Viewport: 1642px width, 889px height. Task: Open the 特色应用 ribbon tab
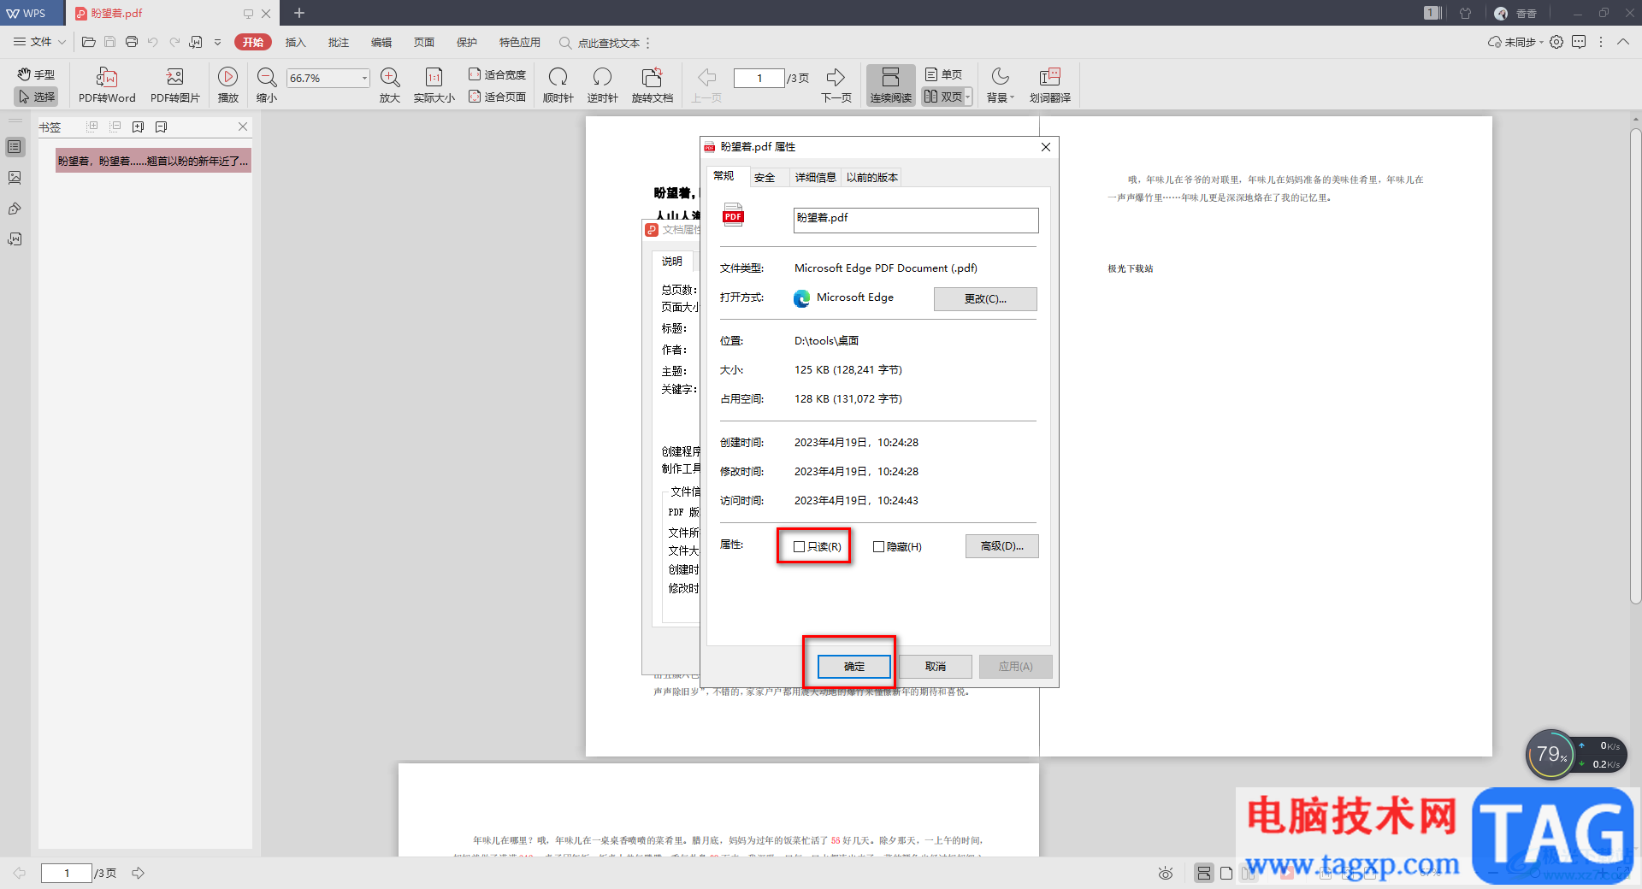point(520,42)
